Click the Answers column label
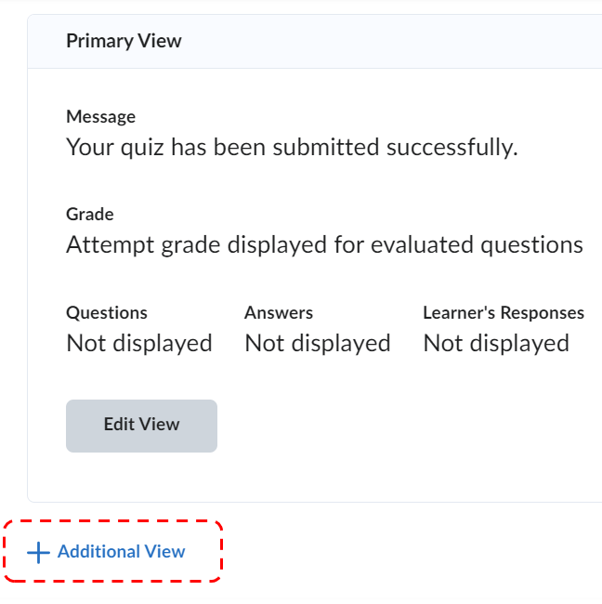Viewport: 602px width, 604px height. point(279,313)
